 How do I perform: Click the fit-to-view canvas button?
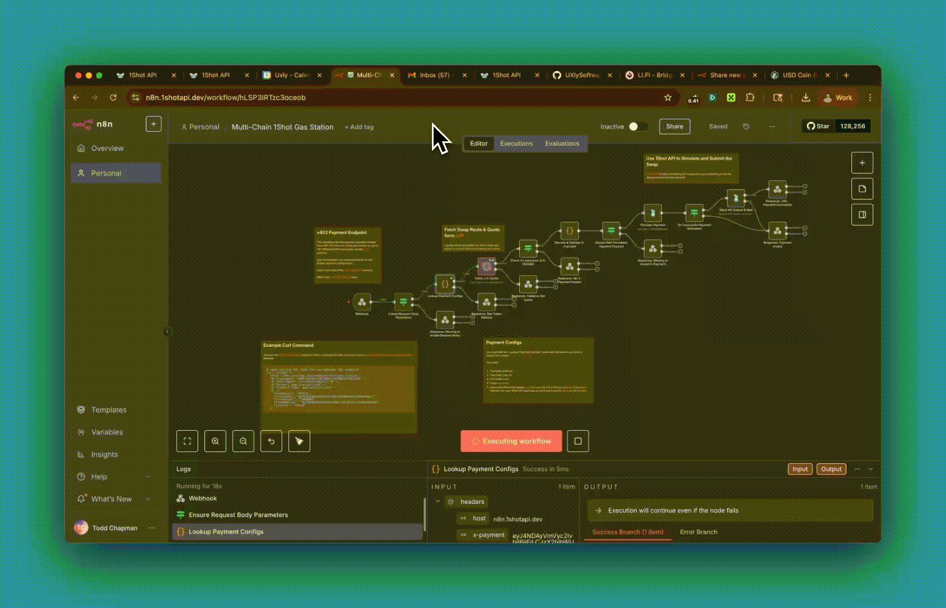pyautogui.click(x=187, y=441)
